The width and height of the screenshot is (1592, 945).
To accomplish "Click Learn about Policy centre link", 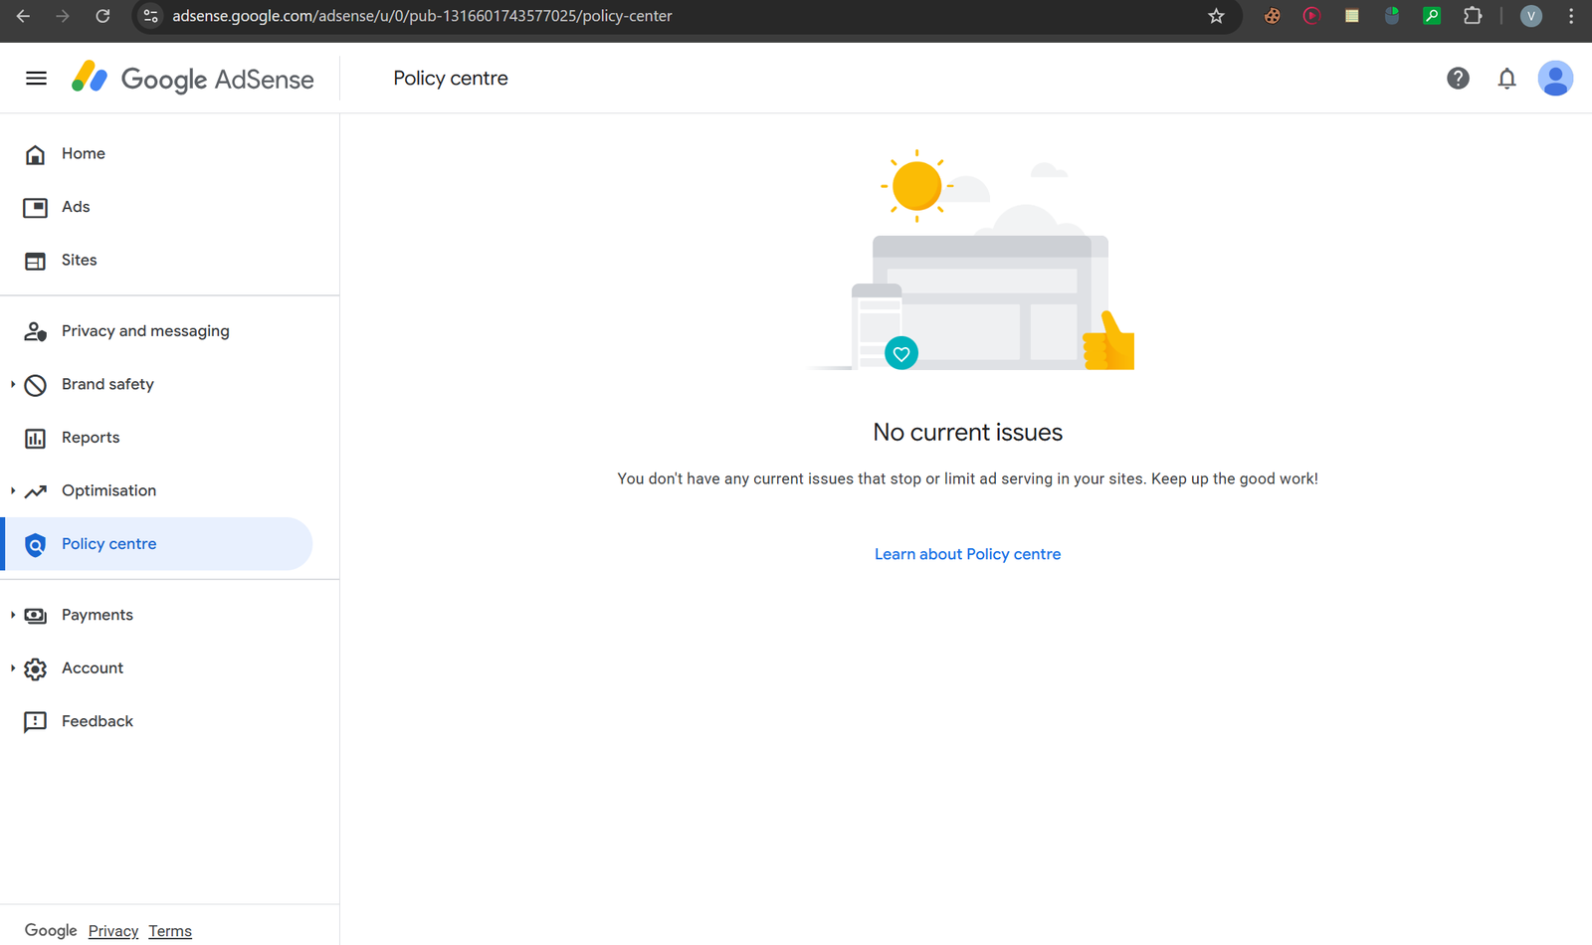I will (x=967, y=555).
